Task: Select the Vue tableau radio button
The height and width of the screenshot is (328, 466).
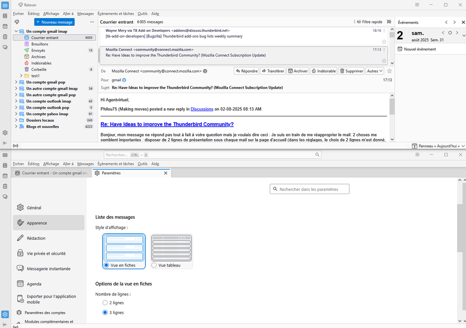Action: (x=154, y=265)
